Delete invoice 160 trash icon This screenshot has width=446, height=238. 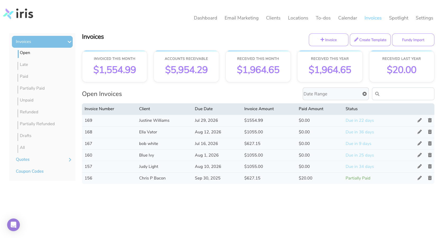pyautogui.click(x=430, y=155)
